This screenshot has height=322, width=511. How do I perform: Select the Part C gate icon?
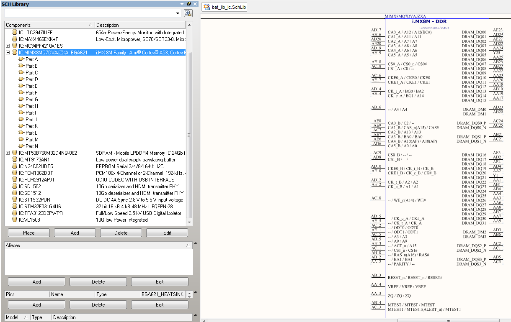21,73
